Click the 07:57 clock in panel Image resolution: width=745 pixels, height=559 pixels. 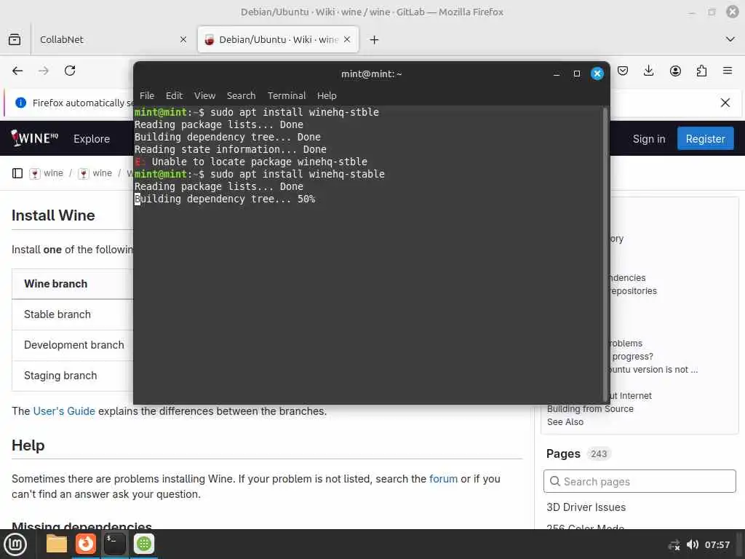(717, 544)
